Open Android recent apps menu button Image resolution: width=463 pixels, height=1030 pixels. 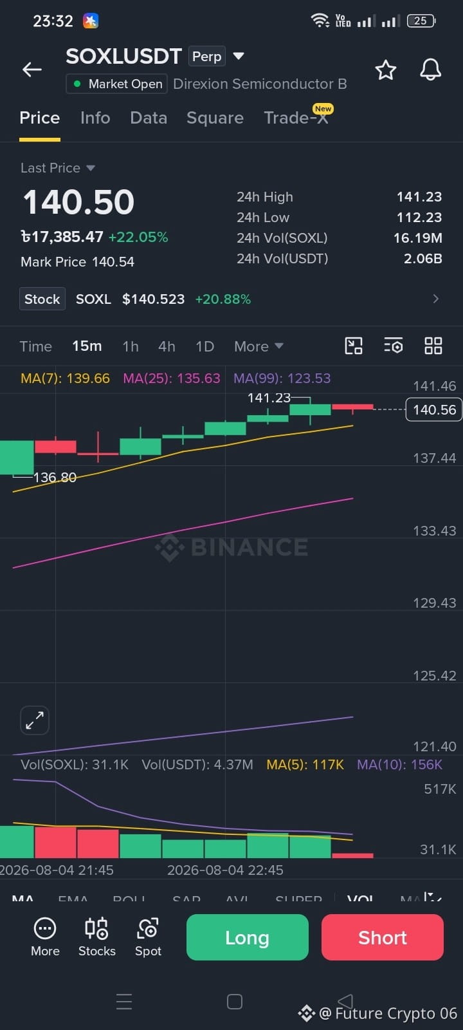point(124,1002)
